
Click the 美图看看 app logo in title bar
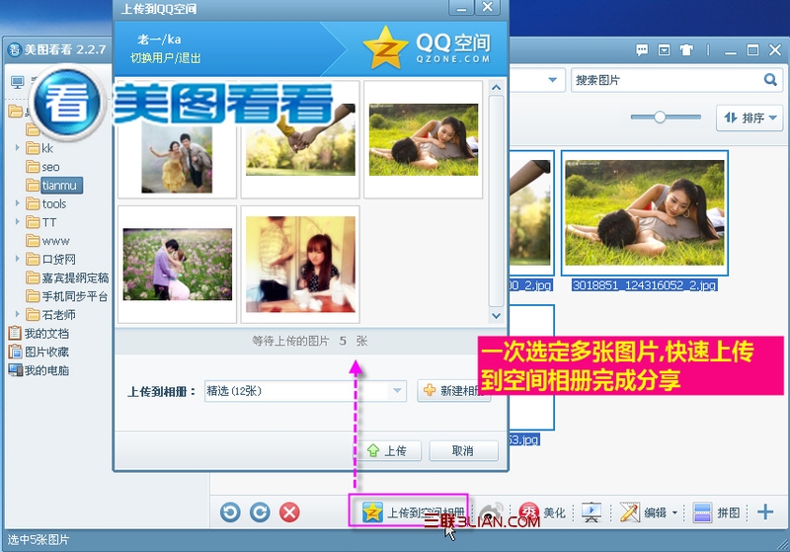click(x=14, y=49)
